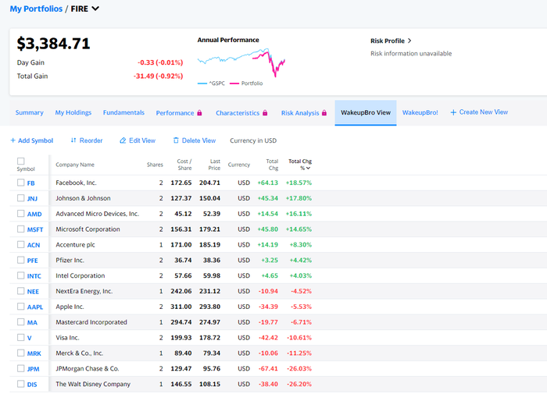Click the Annual Performance chart
547x394 pixels.
point(241,61)
